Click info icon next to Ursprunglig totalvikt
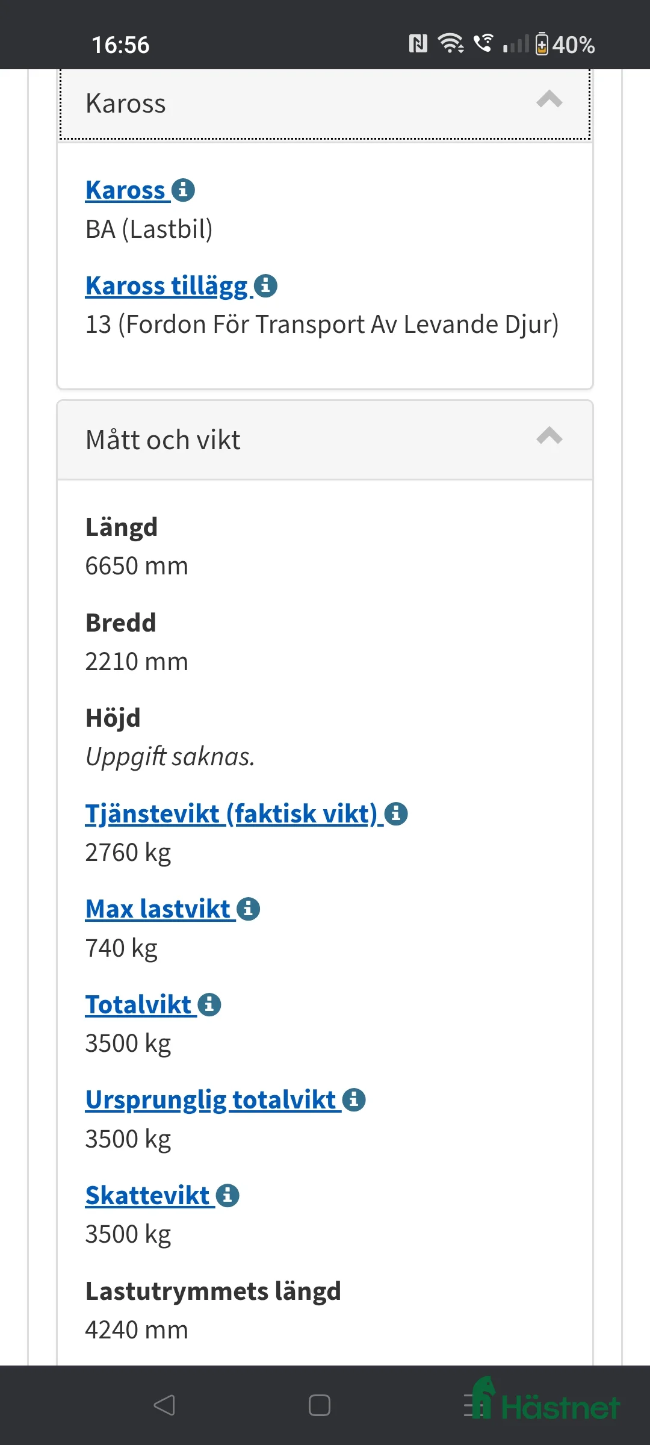The height and width of the screenshot is (1445, 650). (354, 1099)
